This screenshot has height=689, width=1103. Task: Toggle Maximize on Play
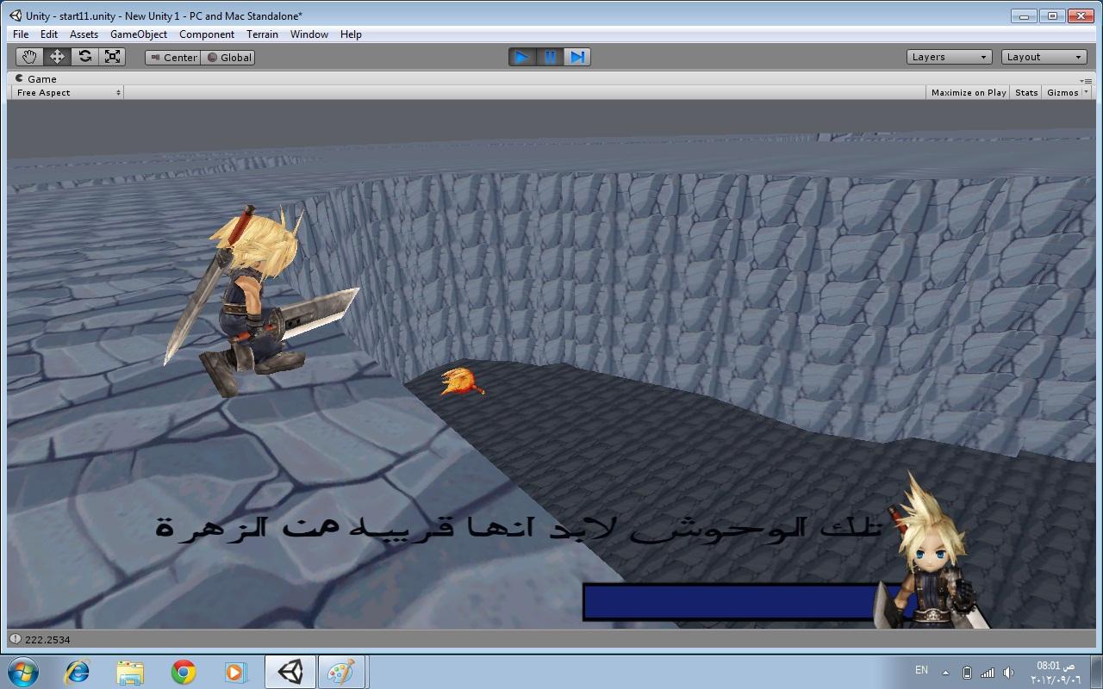click(969, 92)
